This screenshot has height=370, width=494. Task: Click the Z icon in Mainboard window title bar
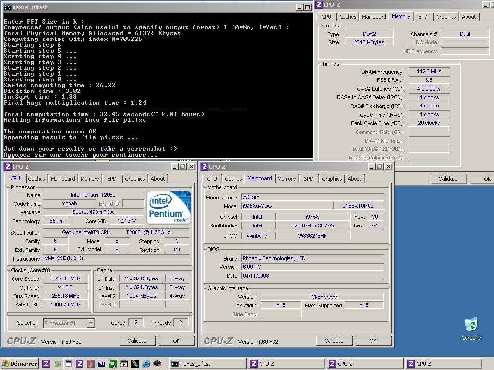(x=205, y=167)
